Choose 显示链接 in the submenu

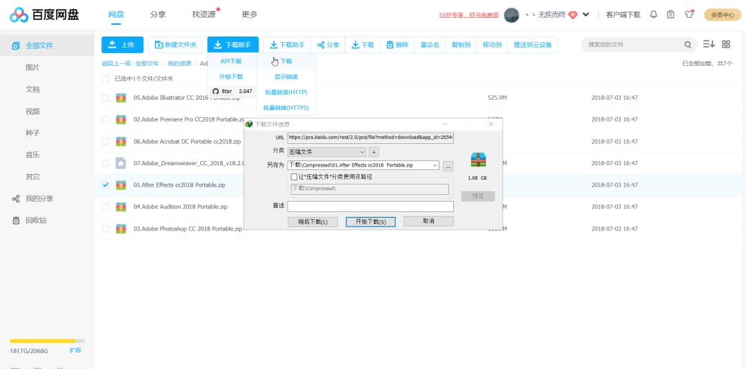[286, 76]
